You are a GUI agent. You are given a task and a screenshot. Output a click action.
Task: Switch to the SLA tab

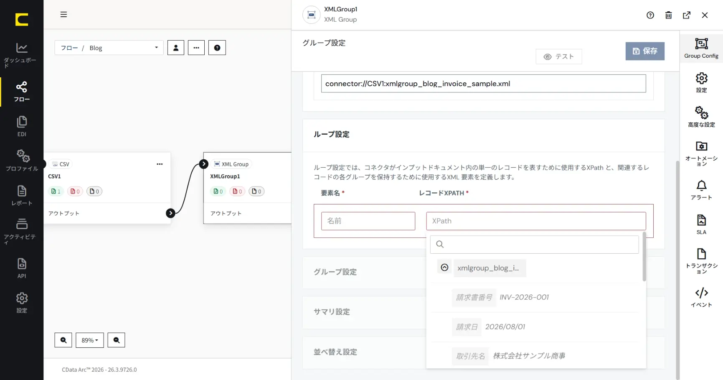(x=701, y=224)
